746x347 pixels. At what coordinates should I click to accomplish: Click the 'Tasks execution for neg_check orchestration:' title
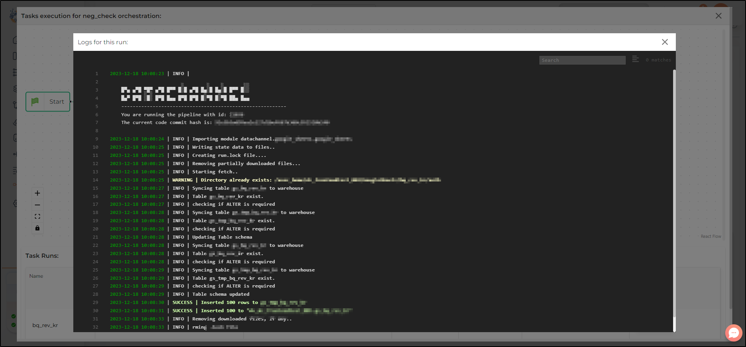[x=91, y=16]
